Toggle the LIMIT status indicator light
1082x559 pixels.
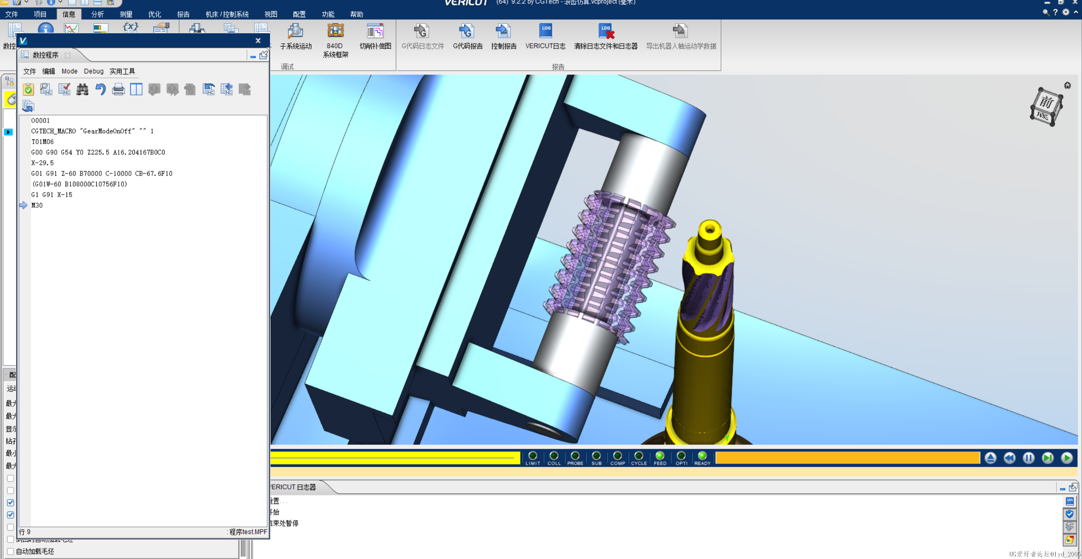(x=533, y=456)
